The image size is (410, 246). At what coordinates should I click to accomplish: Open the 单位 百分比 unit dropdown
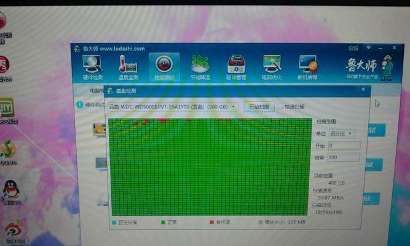(342, 133)
